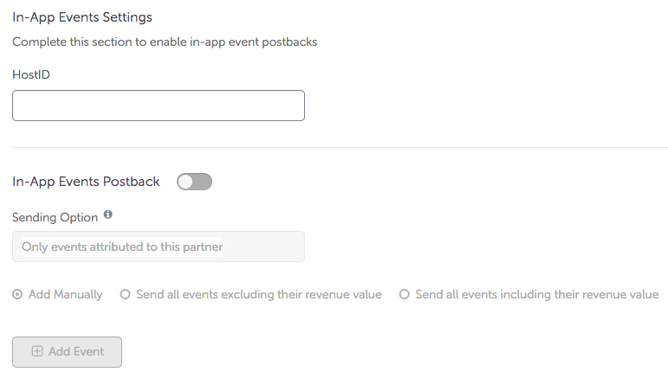Enable the In-App Events Postback toggle
The width and height of the screenshot is (668, 372).
point(195,182)
